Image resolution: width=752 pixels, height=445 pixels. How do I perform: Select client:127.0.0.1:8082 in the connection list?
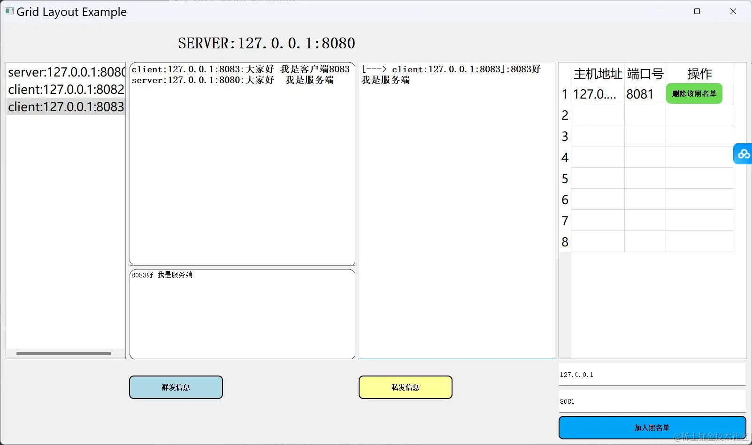(x=66, y=89)
